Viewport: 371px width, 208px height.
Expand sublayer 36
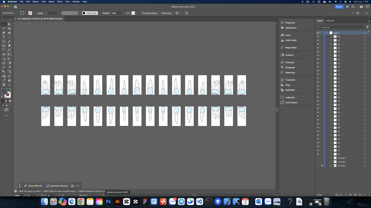331,105
